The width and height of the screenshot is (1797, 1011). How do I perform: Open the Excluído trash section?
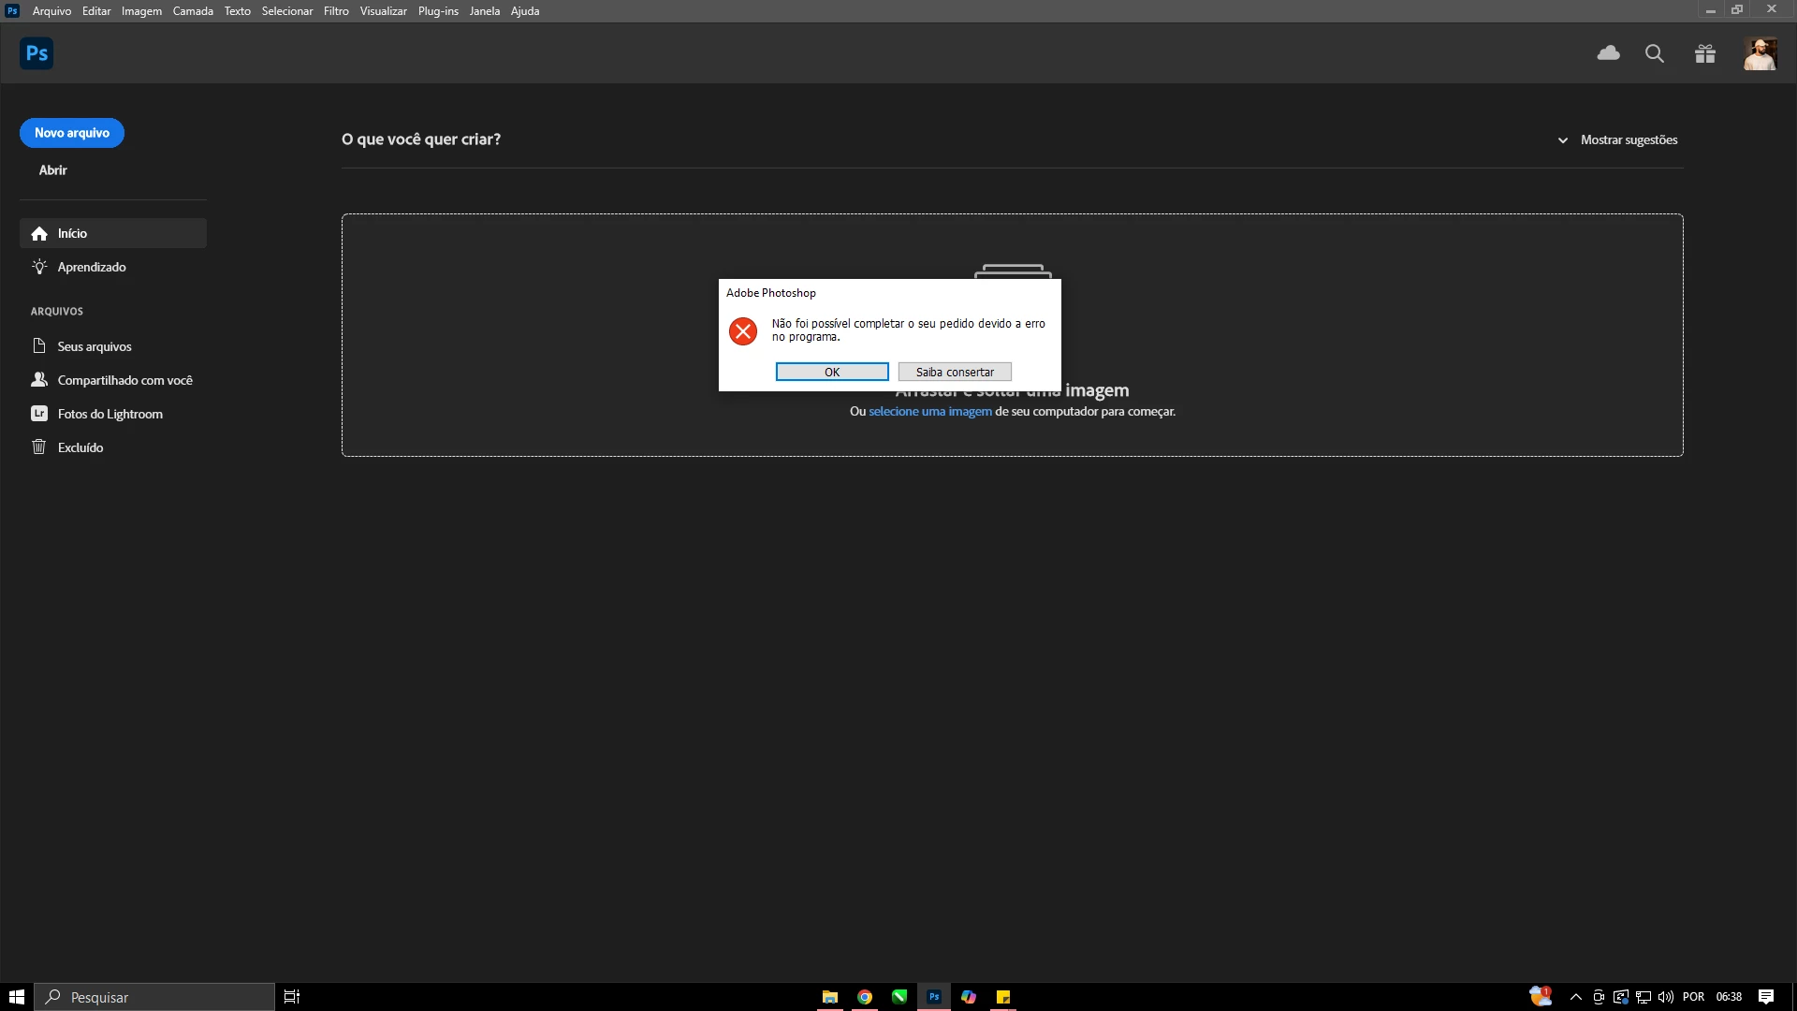click(x=80, y=447)
